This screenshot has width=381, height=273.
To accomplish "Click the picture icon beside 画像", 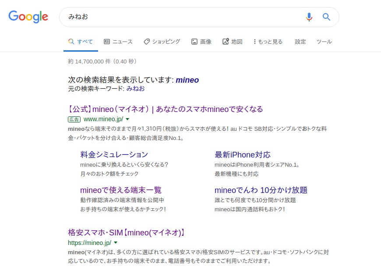I will (194, 42).
